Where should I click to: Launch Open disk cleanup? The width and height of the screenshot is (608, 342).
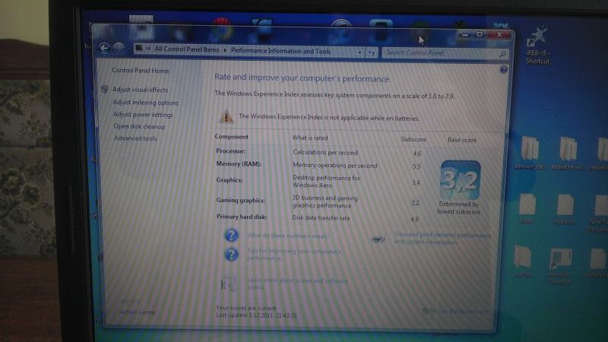139,126
